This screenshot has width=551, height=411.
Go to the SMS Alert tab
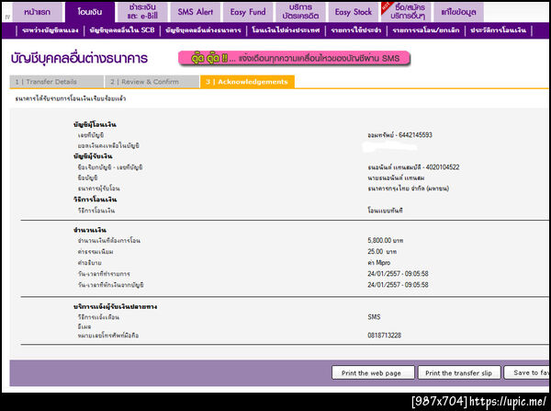(x=196, y=12)
